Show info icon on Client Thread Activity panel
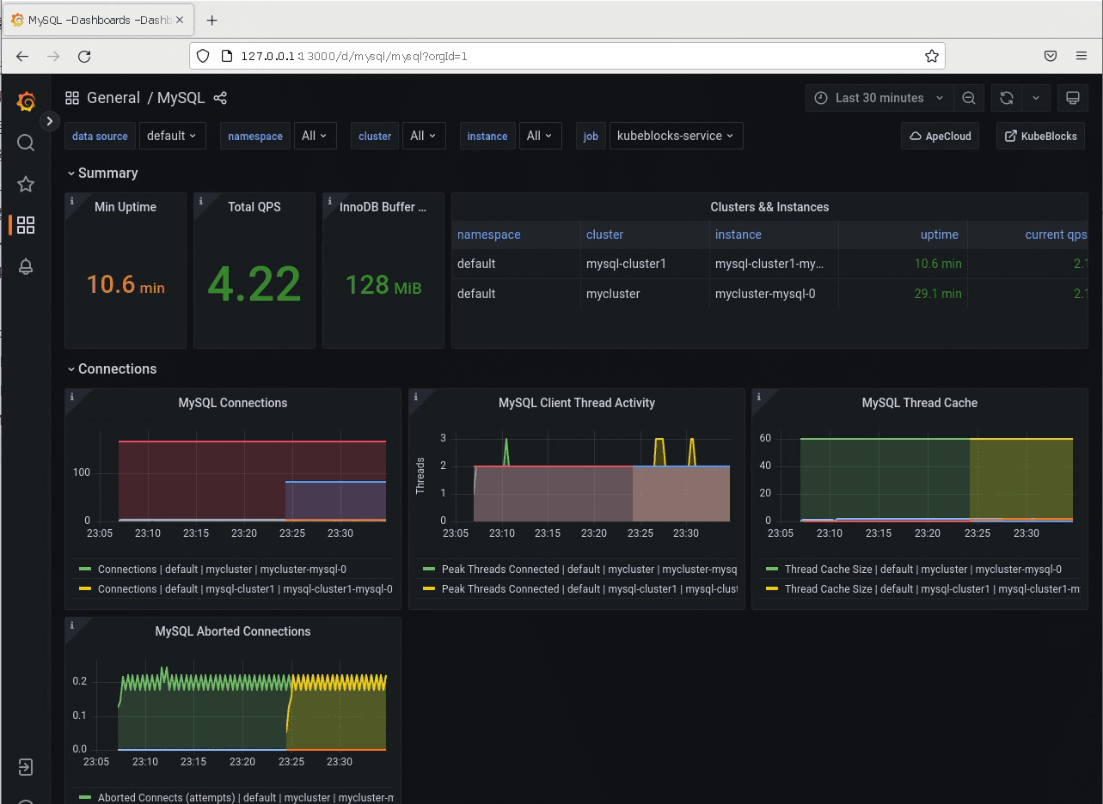Image resolution: width=1103 pixels, height=804 pixels. point(416,397)
